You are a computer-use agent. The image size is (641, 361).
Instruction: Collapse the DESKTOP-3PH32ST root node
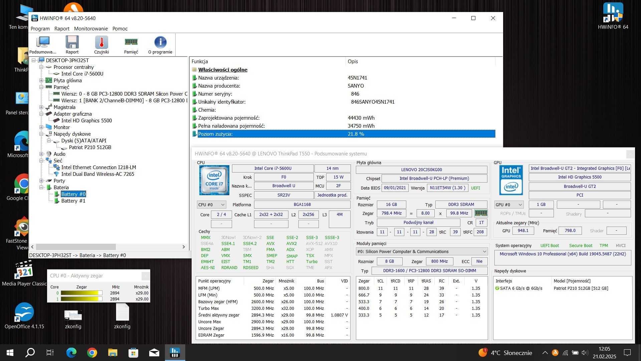pos(34,61)
